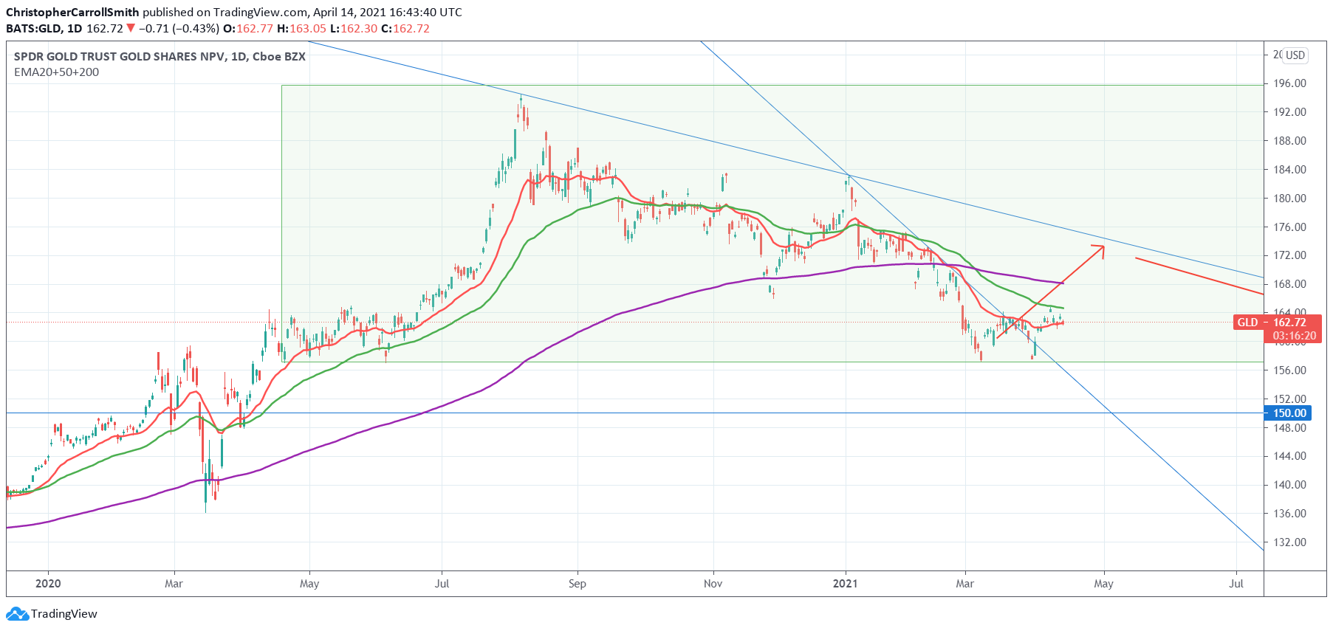1333x631 pixels.
Task: Click the USD currency button
Action: (x=1295, y=55)
